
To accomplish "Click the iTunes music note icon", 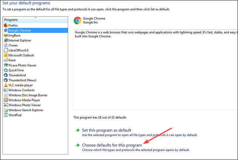I will pos(6,45).
